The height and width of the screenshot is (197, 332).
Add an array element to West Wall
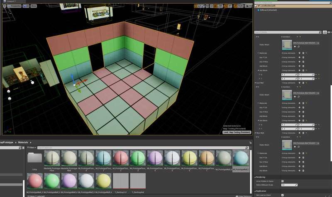[299, 133]
